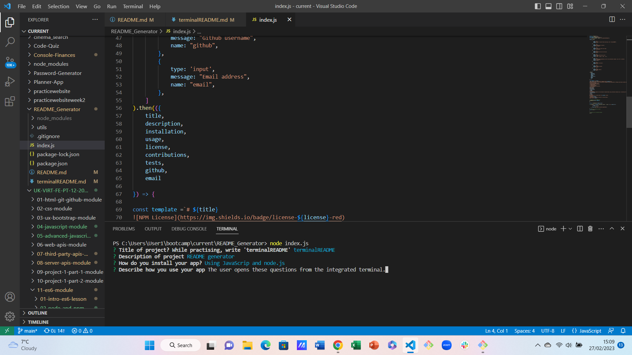Checkout branch main* in status bar
632x355 pixels.
pyautogui.click(x=27, y=331)
